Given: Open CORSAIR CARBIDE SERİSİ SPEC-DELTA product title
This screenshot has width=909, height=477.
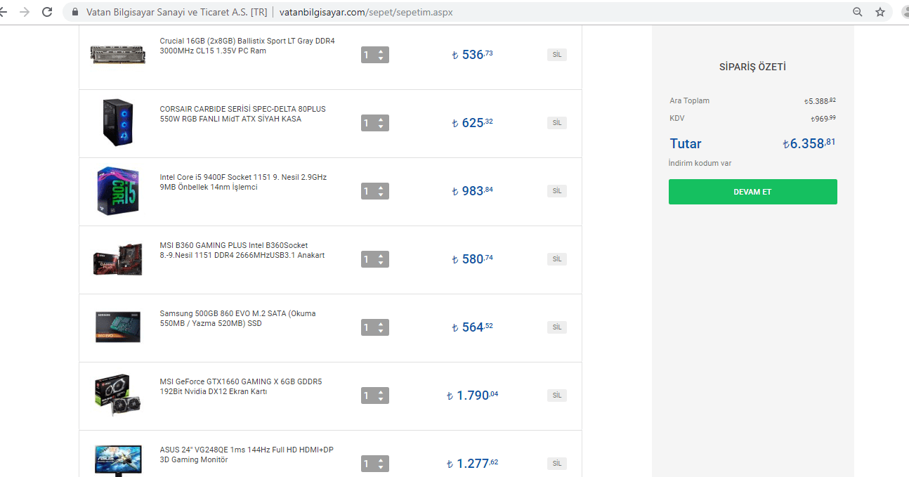Looking at the screenshot, I should pos(242,114).
